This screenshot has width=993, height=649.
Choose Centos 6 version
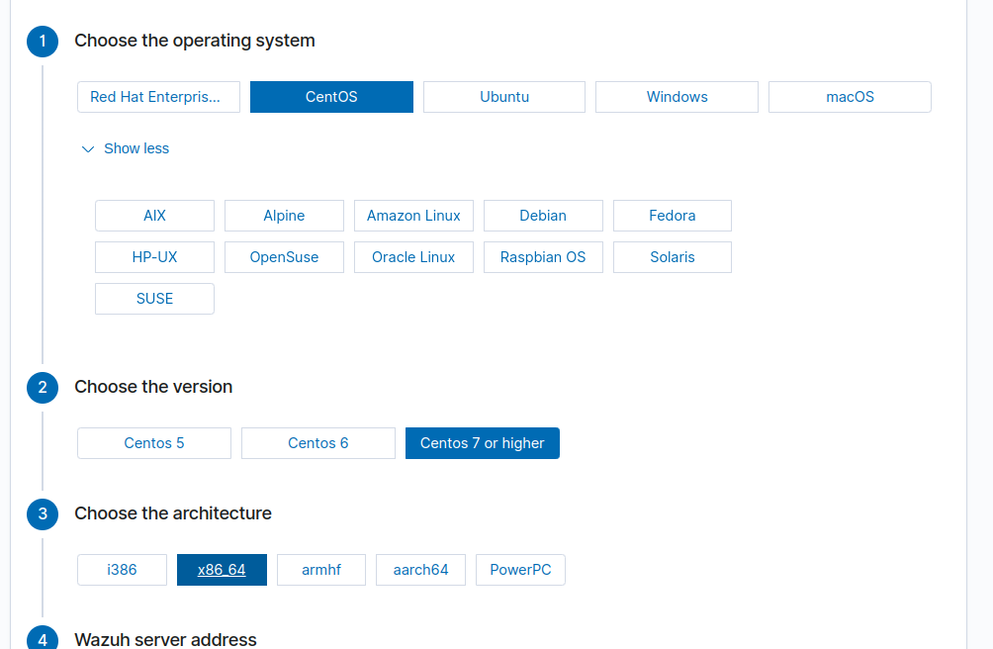tap(317, 443)
